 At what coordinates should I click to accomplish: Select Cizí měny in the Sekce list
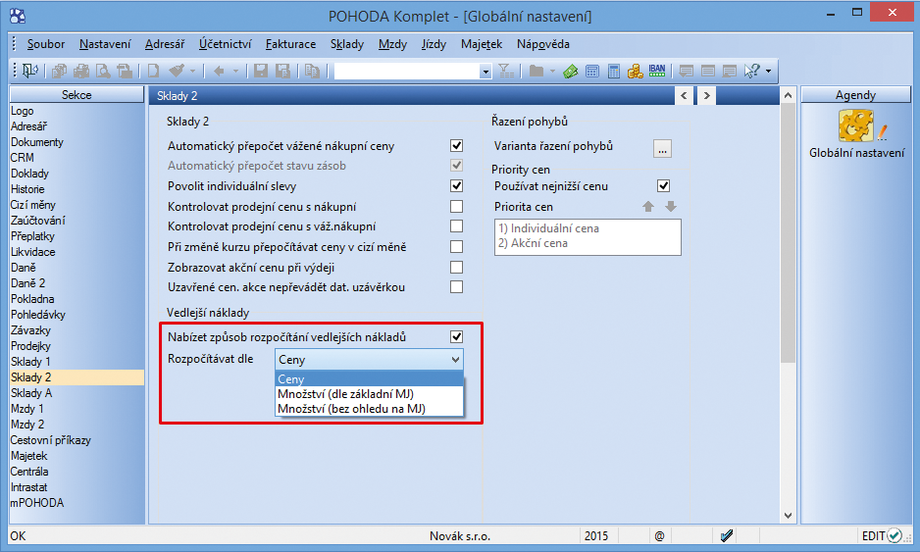coord(77,205)
